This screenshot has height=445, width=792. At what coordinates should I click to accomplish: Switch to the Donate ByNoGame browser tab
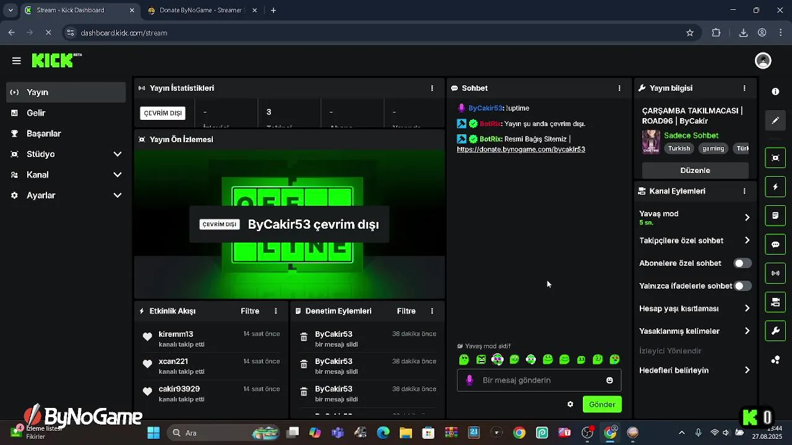[202, 10]
